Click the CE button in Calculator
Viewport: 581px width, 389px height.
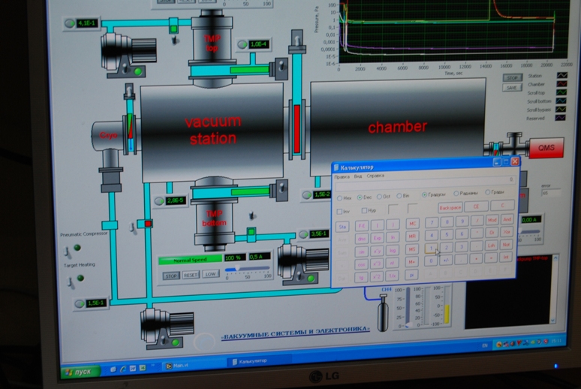[x=476, y=207]
